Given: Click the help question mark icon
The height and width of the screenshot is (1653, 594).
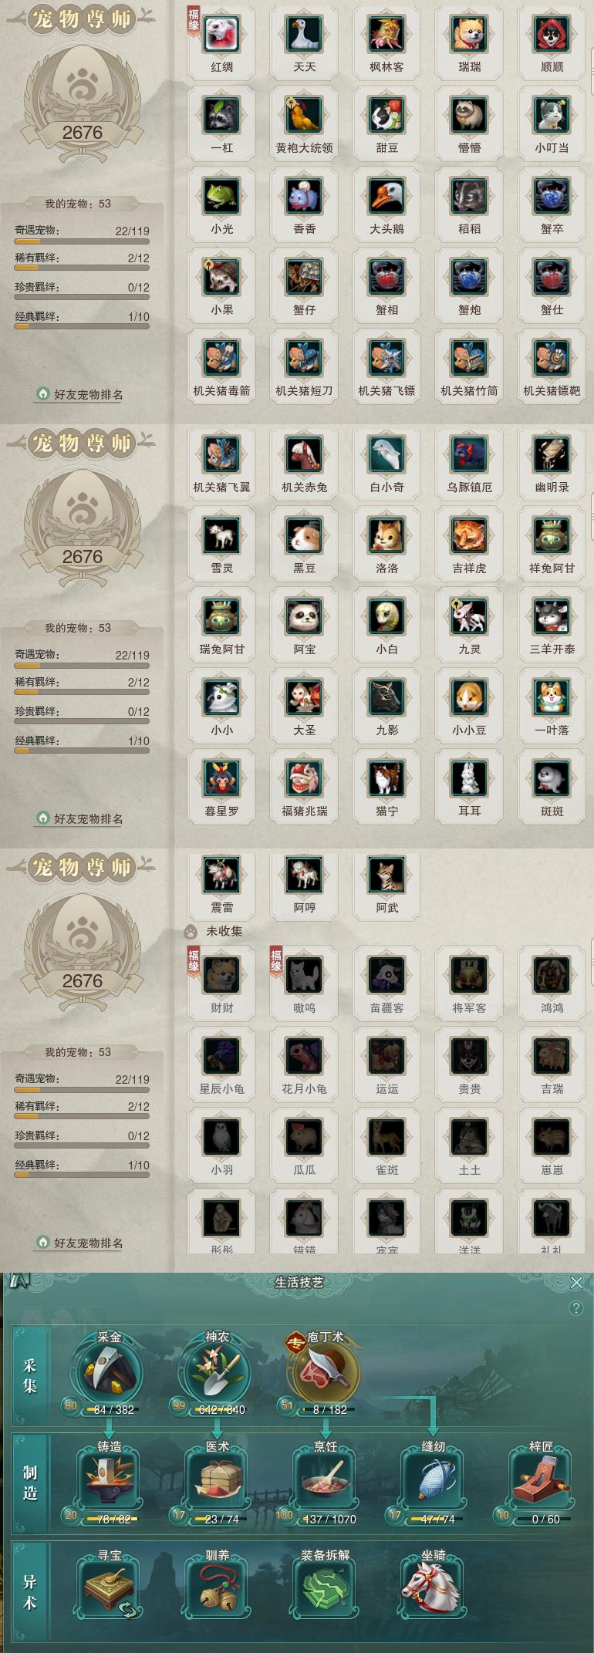Looking at the screenshot, I should pos(575,1308).
